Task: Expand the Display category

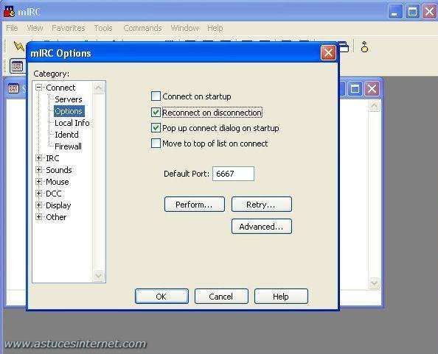Action: [39, 205]
